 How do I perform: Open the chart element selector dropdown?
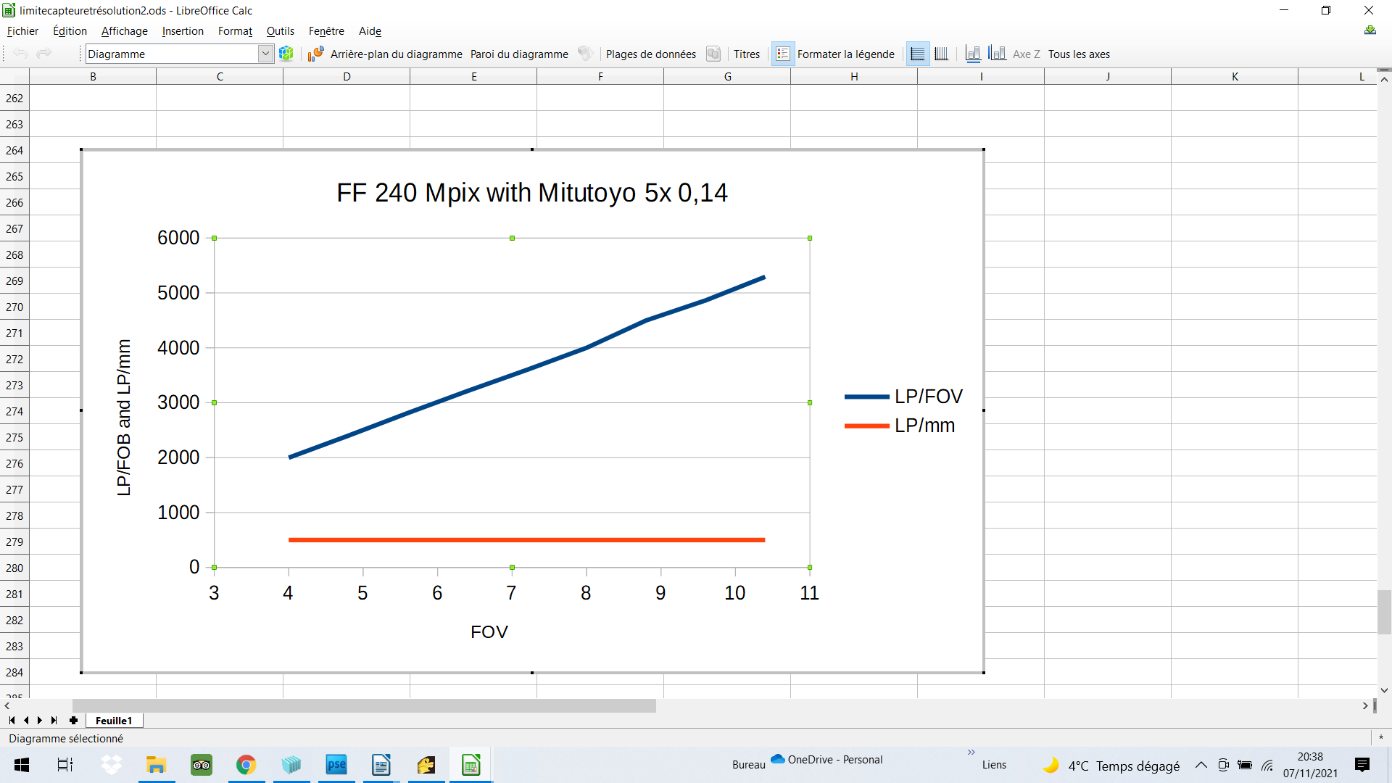click(x=265, y=54)
